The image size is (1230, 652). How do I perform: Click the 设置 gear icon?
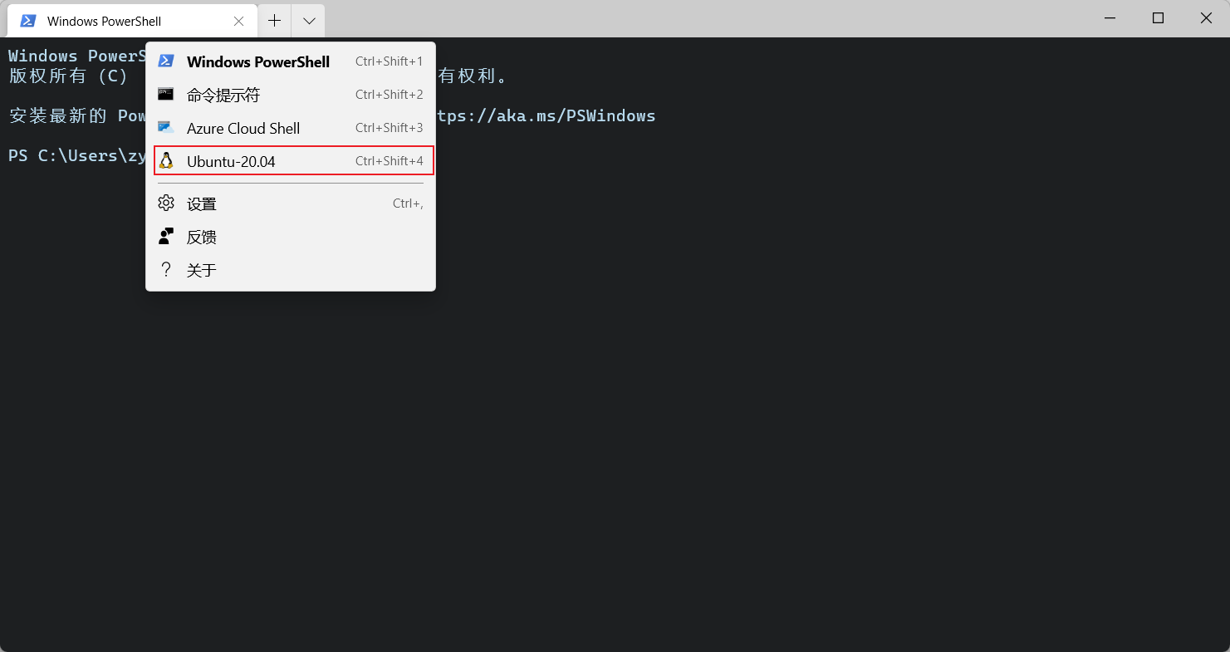166,203
